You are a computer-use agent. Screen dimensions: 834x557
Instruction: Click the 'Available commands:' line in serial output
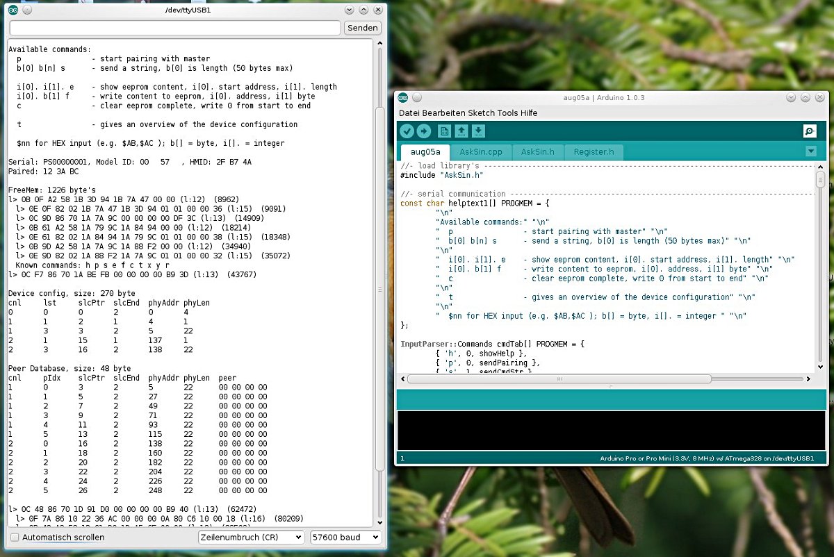coord(49,49)
